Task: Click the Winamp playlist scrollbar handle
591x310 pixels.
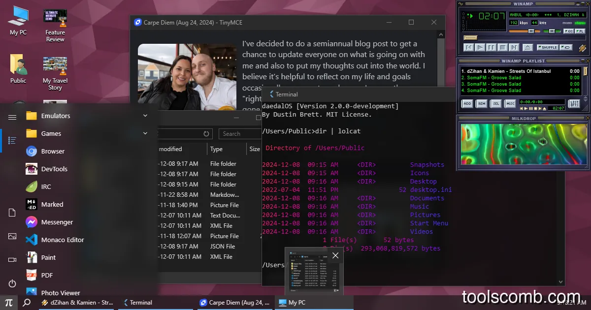Action: coord(585,71)
